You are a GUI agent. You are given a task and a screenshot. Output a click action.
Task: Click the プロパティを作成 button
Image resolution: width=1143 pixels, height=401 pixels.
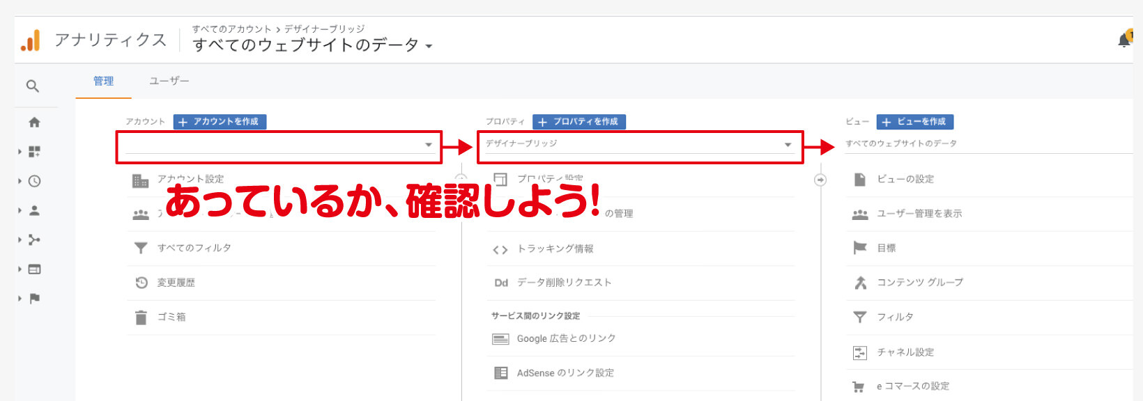(x=579, y=122)
